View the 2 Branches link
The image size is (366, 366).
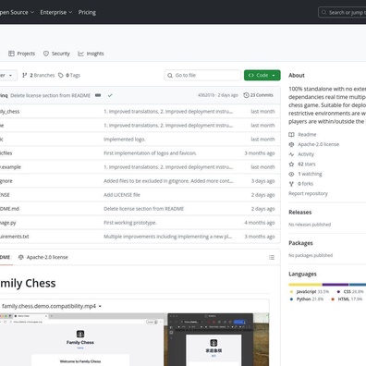coord(38,75)
